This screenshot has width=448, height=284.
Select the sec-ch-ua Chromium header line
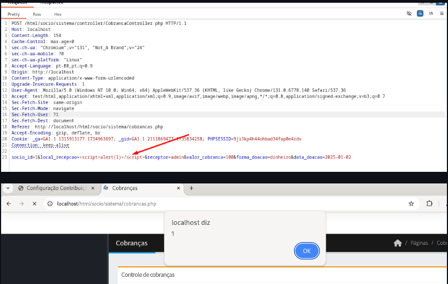[x=78, y=48]
